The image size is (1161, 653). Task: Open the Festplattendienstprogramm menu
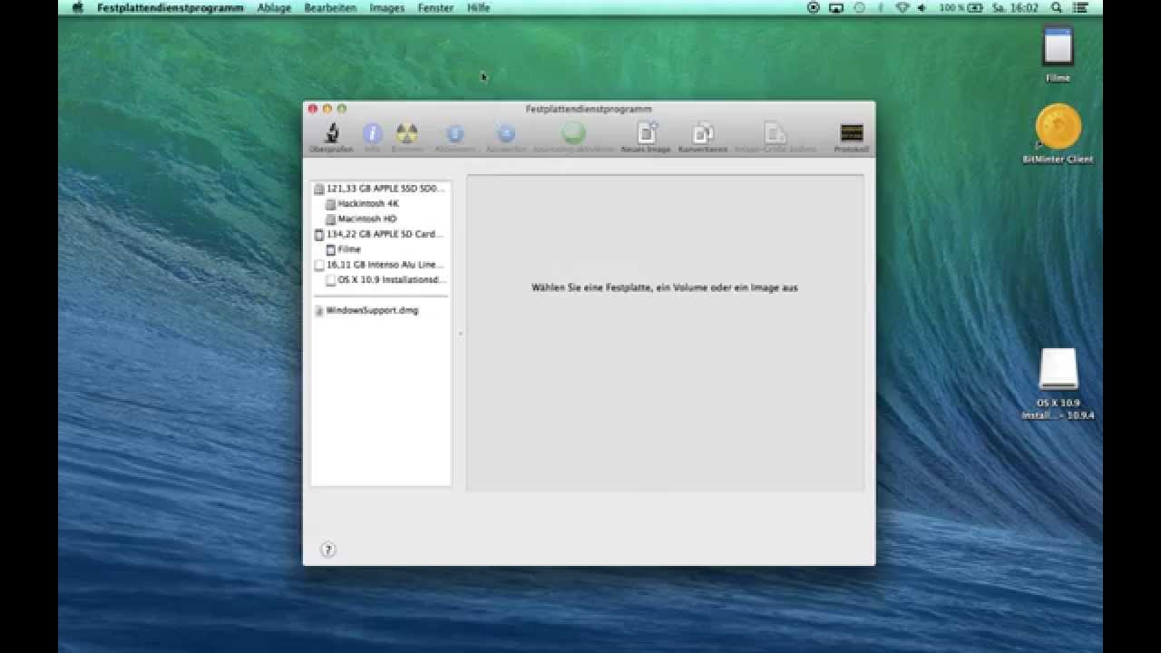[x=171, y=7]
